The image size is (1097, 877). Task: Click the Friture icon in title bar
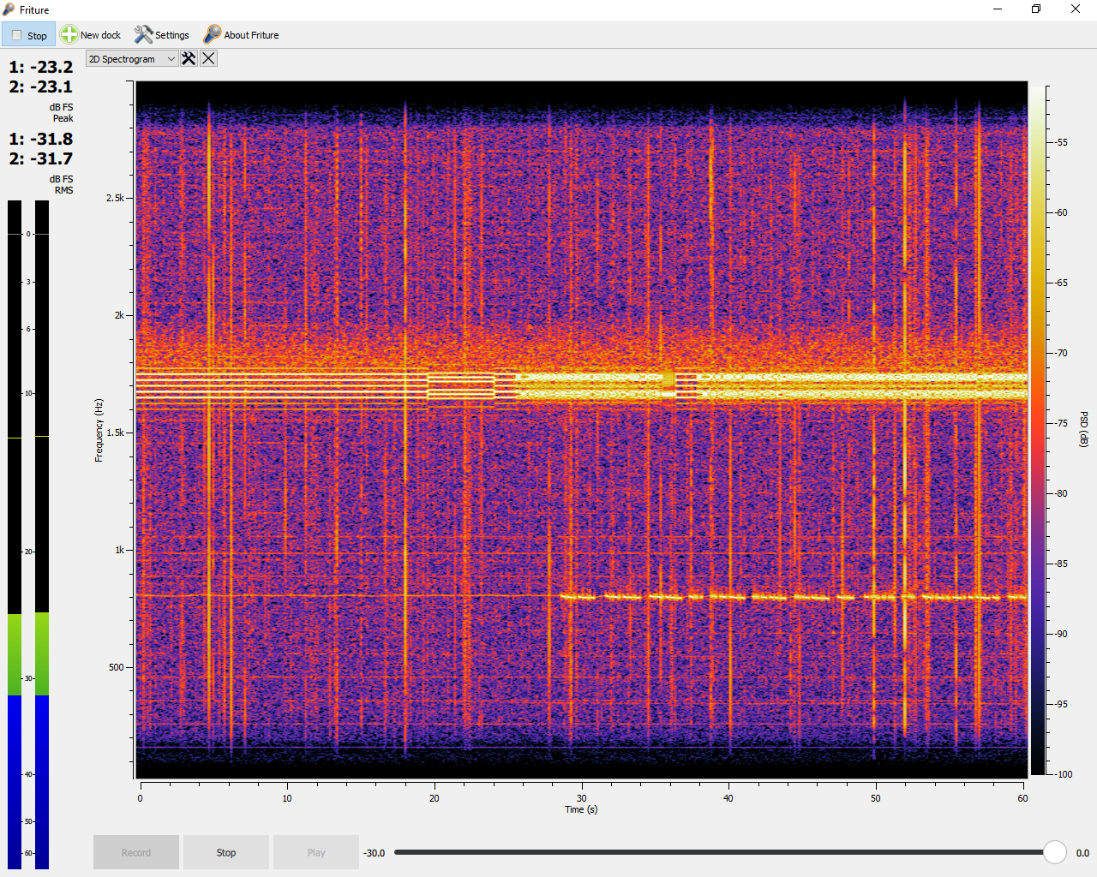[x=9, y=9]
